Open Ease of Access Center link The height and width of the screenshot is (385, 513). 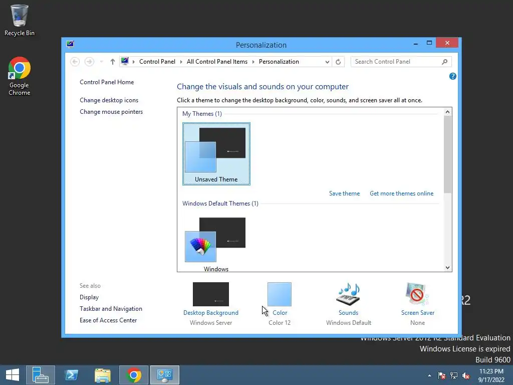coord(108,320)
